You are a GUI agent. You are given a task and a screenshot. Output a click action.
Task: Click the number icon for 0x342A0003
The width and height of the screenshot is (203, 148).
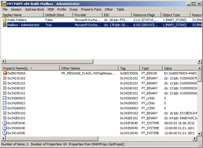[x=5, y=108]
